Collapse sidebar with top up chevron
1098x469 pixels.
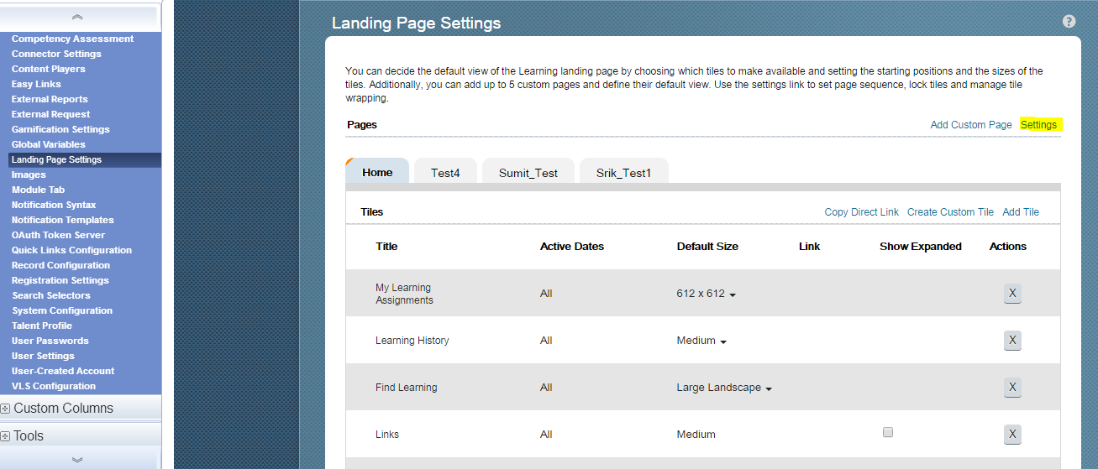(77, 16)
